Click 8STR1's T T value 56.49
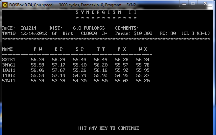Image resolution: width=216 pixels, height=135 pixels. tap(101, 60)
